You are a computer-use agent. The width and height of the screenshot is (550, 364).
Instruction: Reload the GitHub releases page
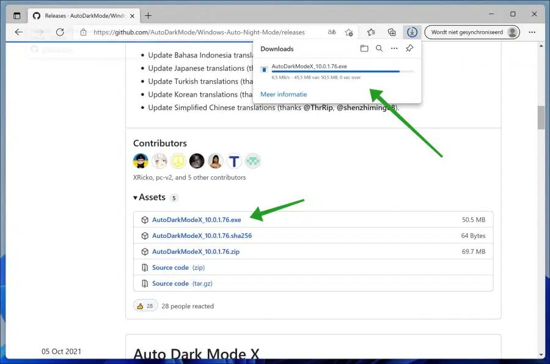point(60,32)
